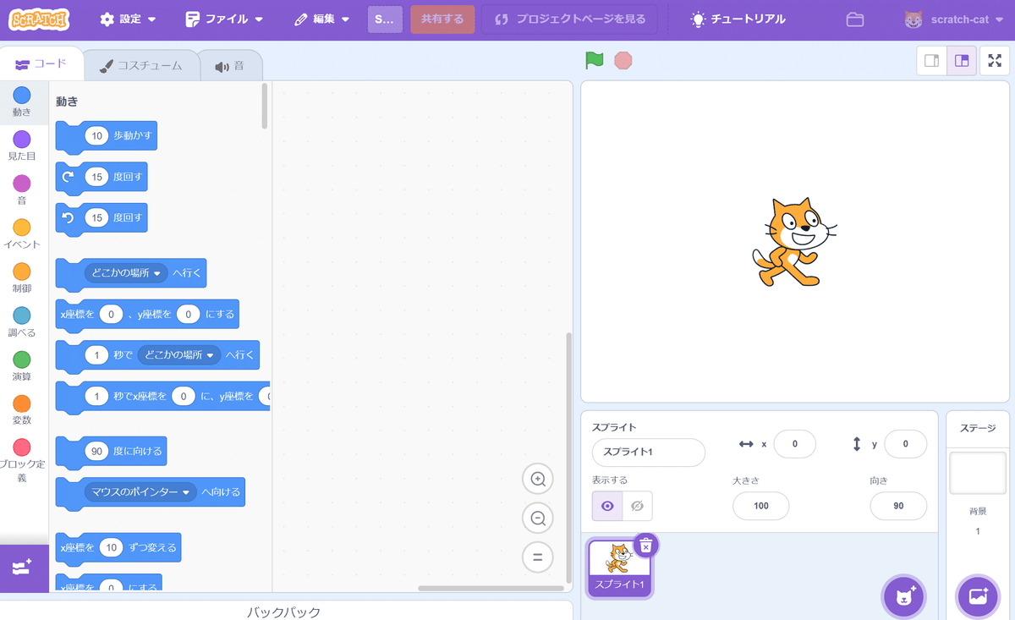Click the sprite name field スプライト1
1015x620 pixels.
648,453
